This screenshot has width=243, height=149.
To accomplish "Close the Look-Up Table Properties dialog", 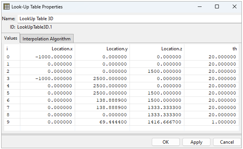I will click(234, 6).
